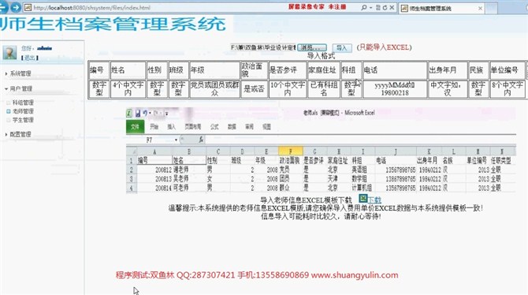
Task: Expand the 配置管理 menu section
Action: click(x=19, y=134)
